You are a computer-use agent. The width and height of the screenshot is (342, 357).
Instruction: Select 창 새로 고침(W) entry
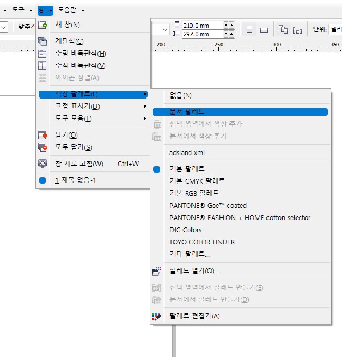93,164
